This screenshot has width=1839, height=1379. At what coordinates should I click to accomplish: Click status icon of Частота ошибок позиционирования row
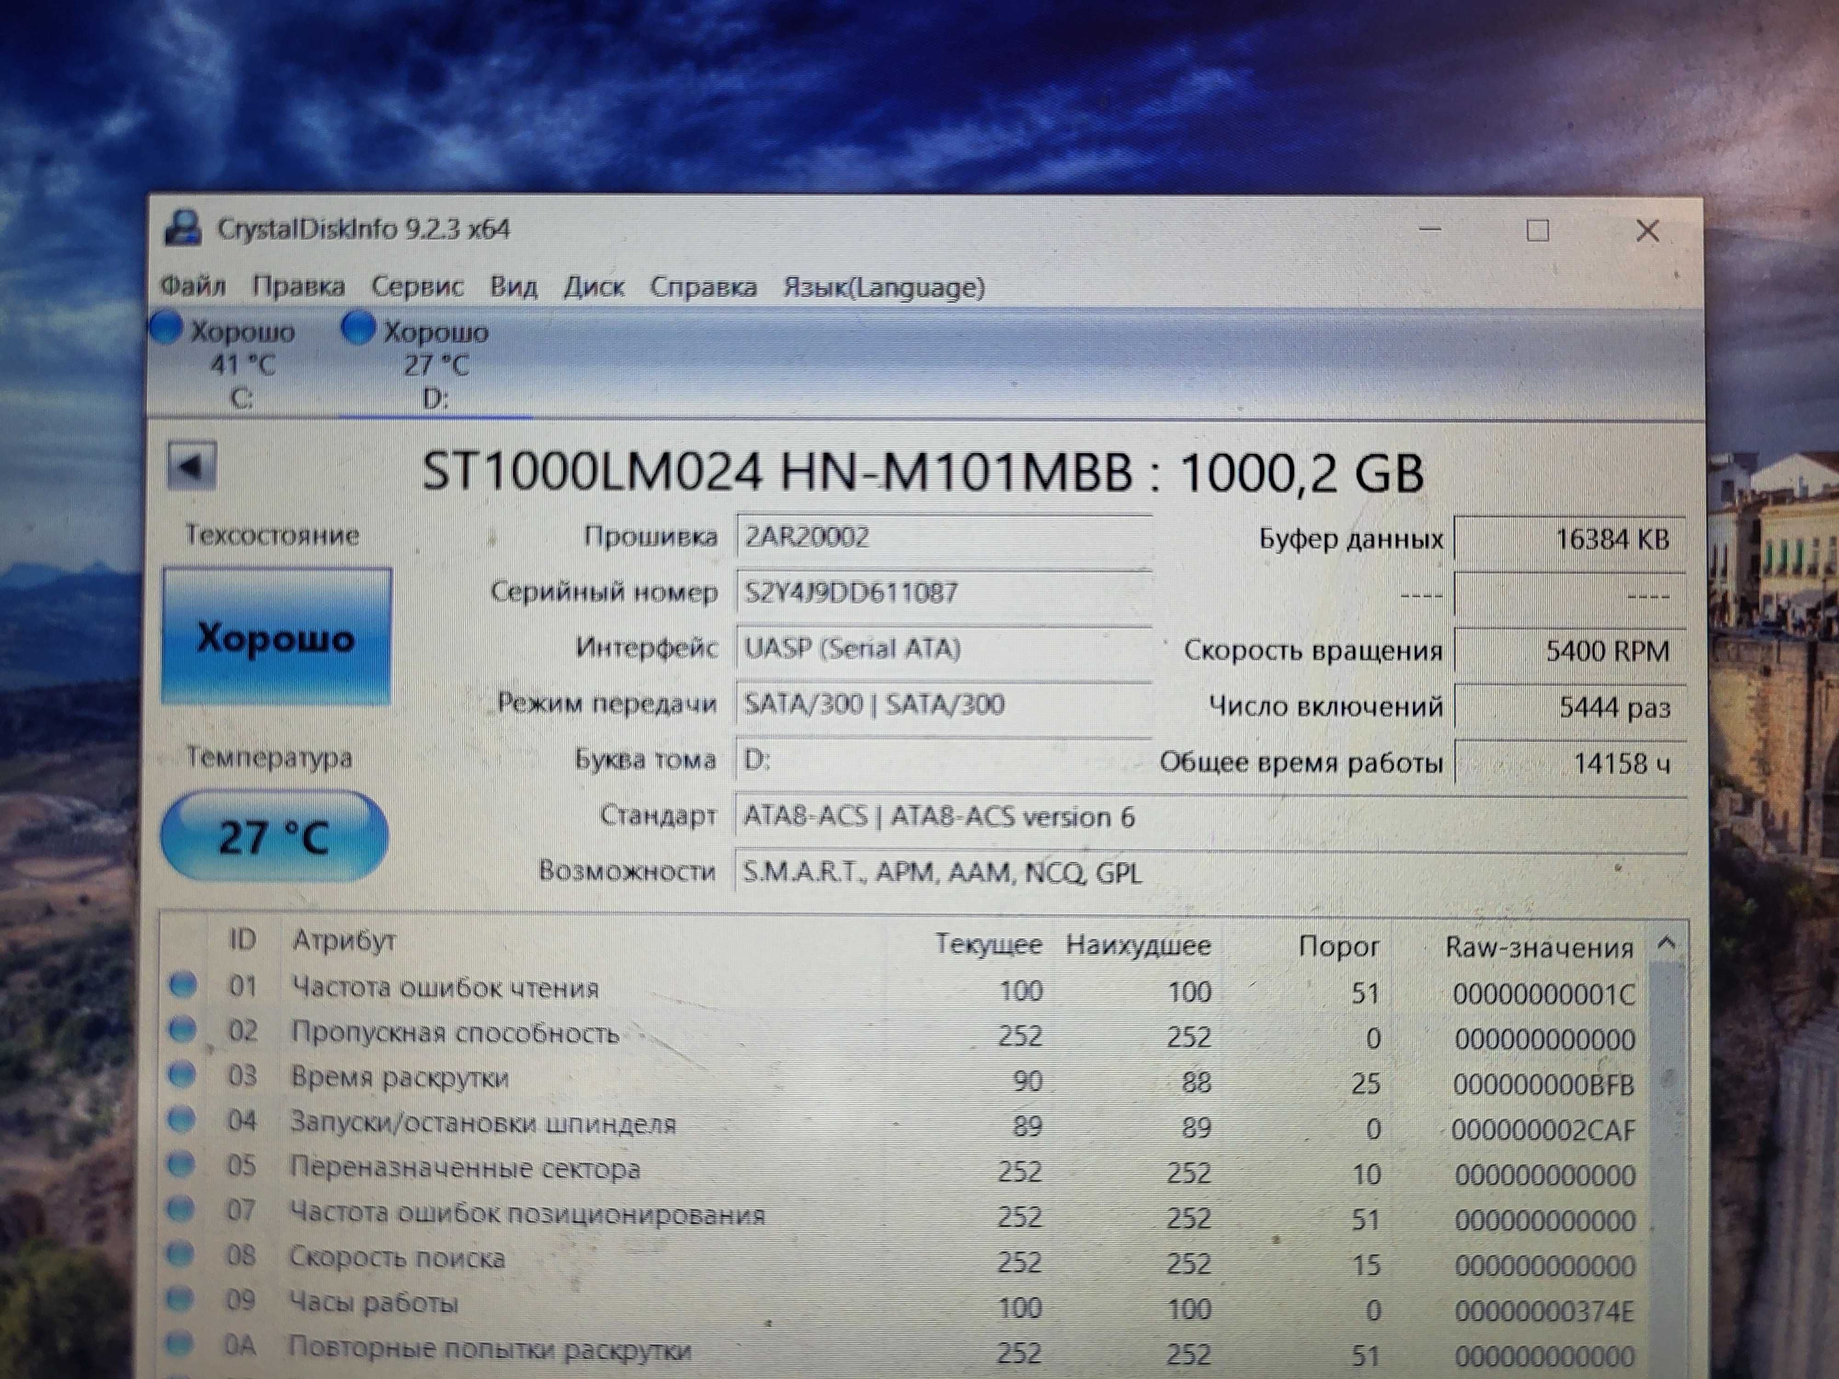tap(181, 1209)
